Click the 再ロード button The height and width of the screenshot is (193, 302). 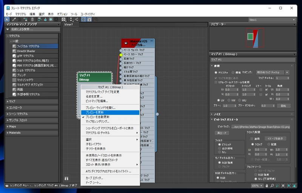(222, 133)
